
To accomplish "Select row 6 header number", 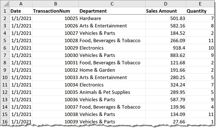I will pos(5,48).
